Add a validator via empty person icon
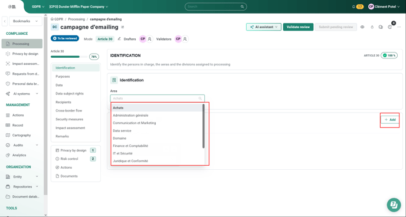406x217 pixels. point(185,39)
